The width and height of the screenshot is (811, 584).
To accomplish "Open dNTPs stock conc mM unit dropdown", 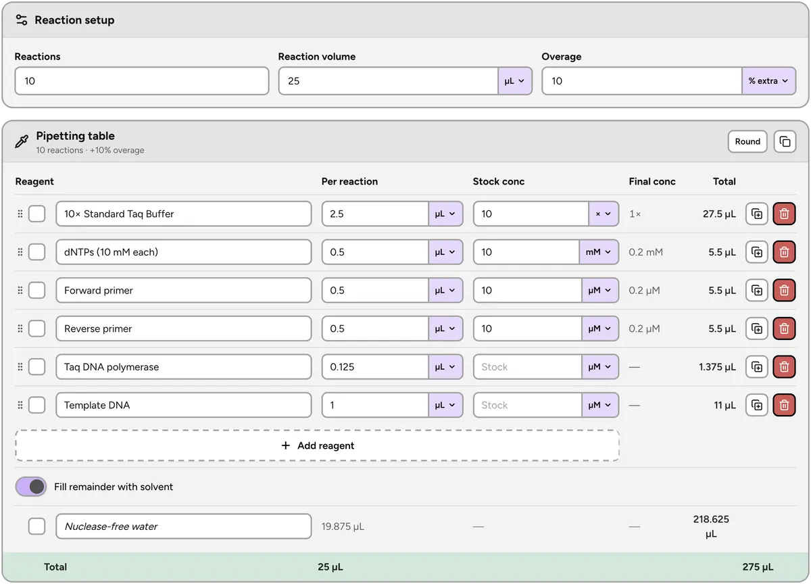I will pyautogui.click(x=599, y=252).
